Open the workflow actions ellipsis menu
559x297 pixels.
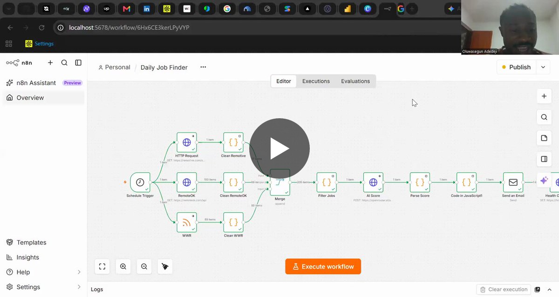[203, 67]
